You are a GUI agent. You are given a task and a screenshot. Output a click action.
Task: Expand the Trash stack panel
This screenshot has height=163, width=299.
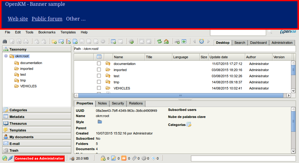[37, 150]
